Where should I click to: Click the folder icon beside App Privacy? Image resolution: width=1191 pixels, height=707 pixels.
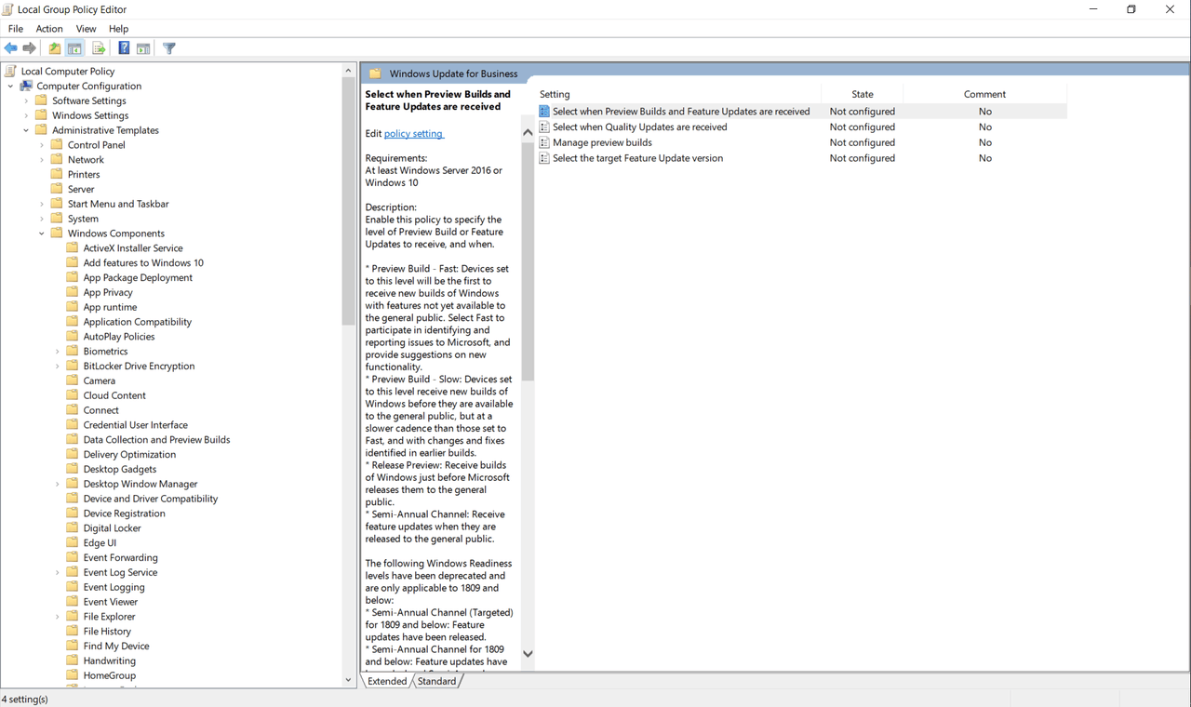(73, 292)
